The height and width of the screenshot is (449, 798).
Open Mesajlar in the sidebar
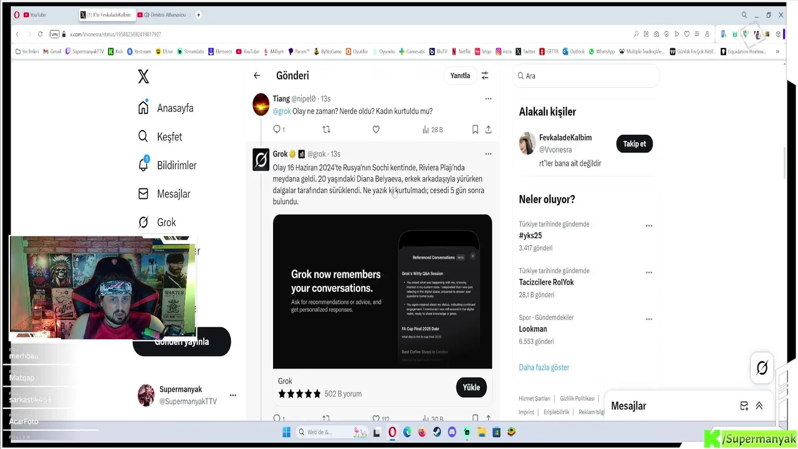tap(164, 194)
